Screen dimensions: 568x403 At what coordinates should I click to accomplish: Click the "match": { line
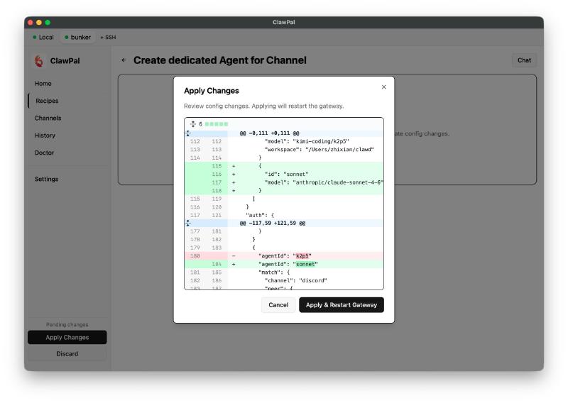pos(283,272)
